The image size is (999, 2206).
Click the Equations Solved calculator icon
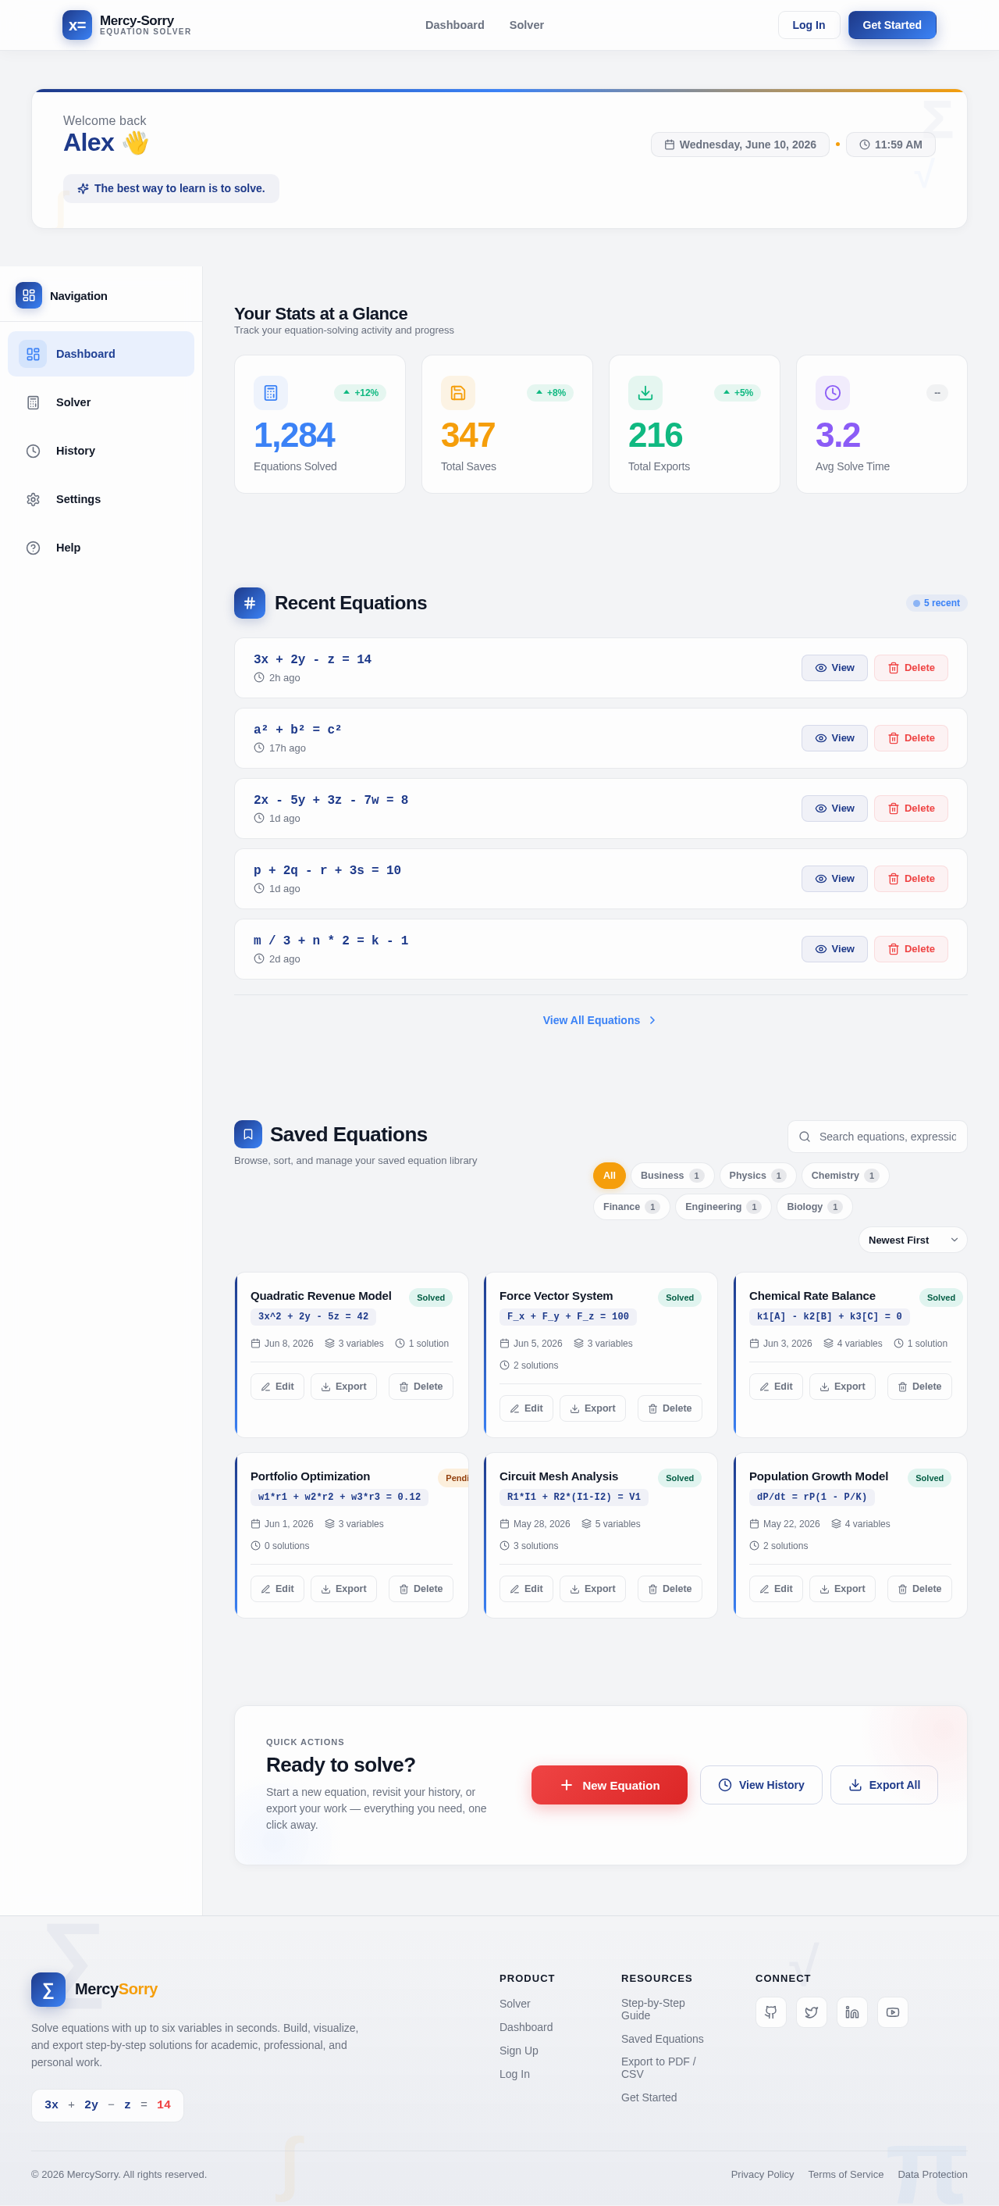coord(270,393)
